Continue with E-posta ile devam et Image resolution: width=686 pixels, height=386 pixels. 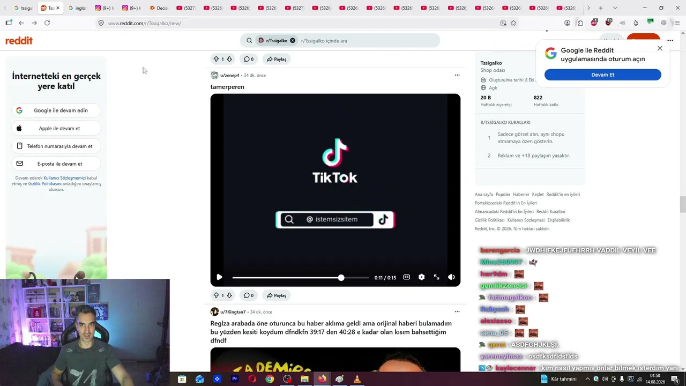[x=56, y=164]
